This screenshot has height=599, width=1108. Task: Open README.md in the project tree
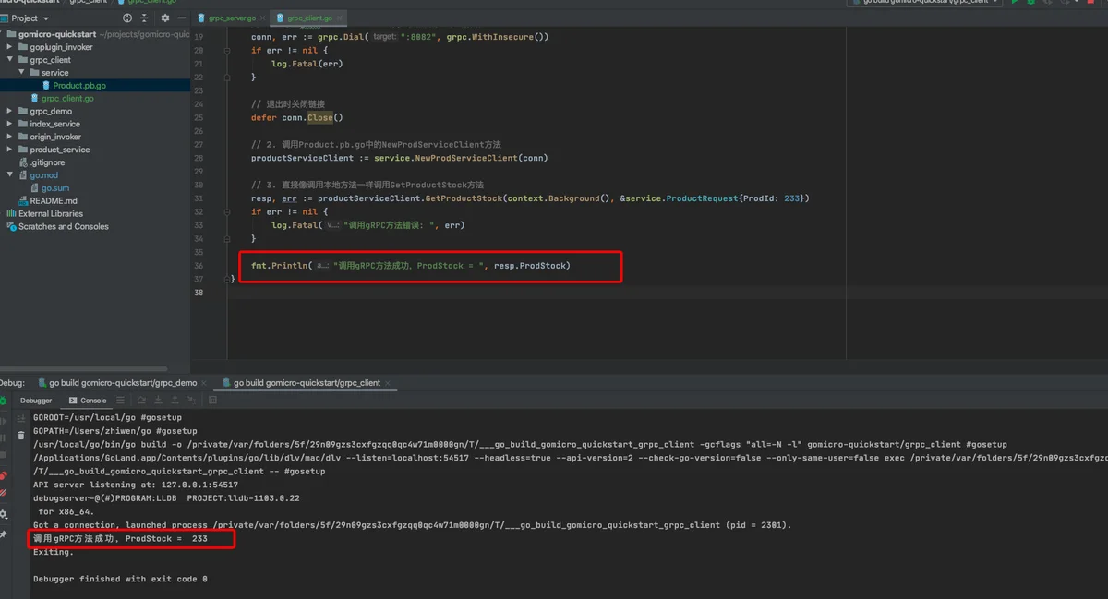(x=54, y=200)
